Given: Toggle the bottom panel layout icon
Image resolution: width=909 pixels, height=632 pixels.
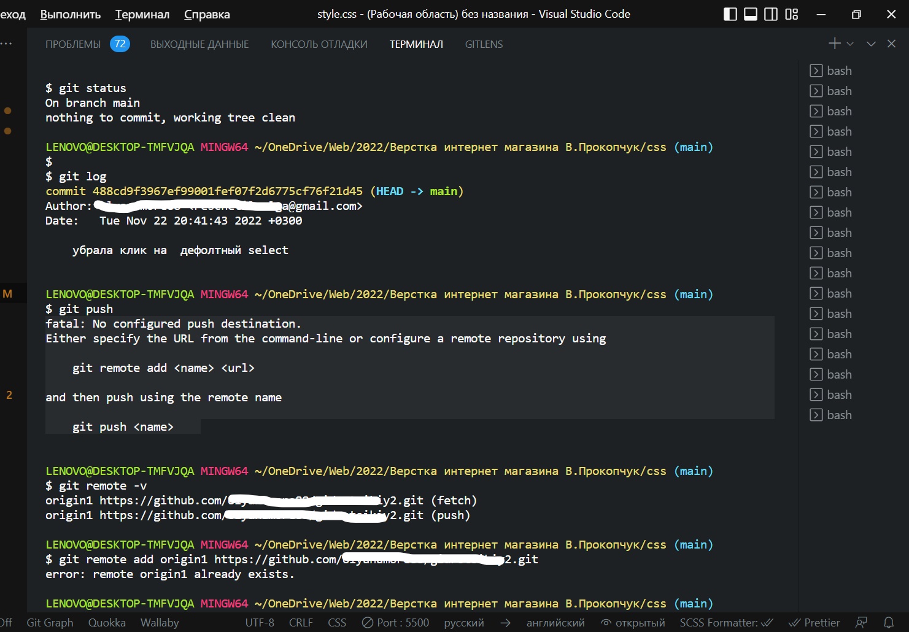Looking at the screenshot, I should click(x=751, y=14).
